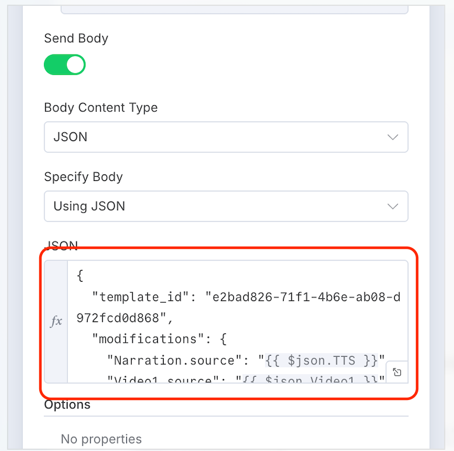
Task: Select the {{ $json.TTS }} expression
Action: point(324,360)
